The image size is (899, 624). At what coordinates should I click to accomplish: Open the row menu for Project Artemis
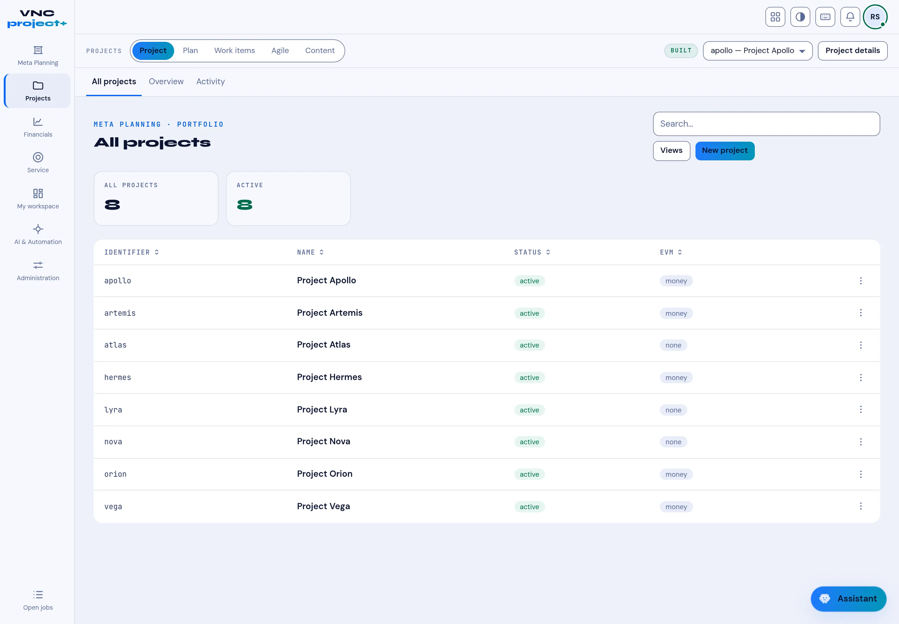click(861, 313)
